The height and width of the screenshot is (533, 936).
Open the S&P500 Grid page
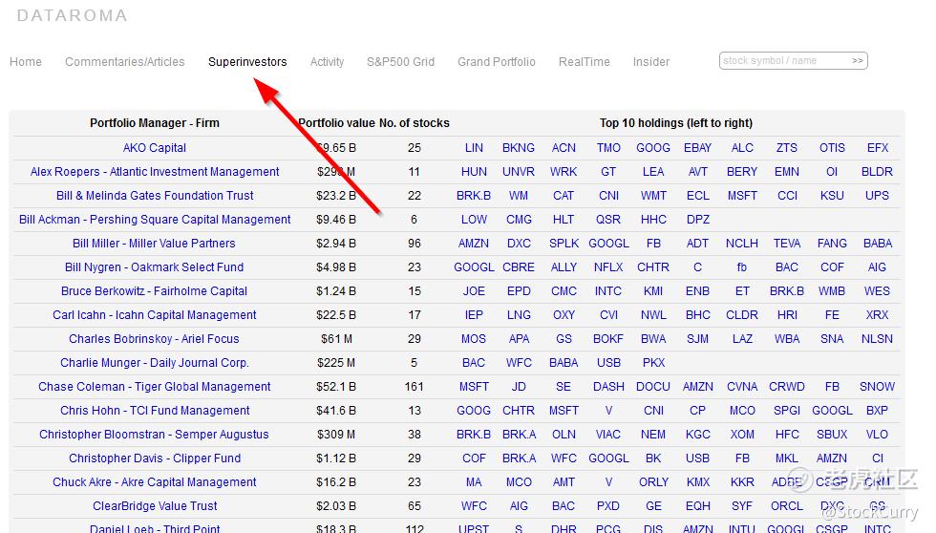400,62
